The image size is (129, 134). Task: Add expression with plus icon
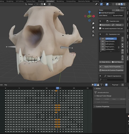pyautogui.click(x=122, y=38)
